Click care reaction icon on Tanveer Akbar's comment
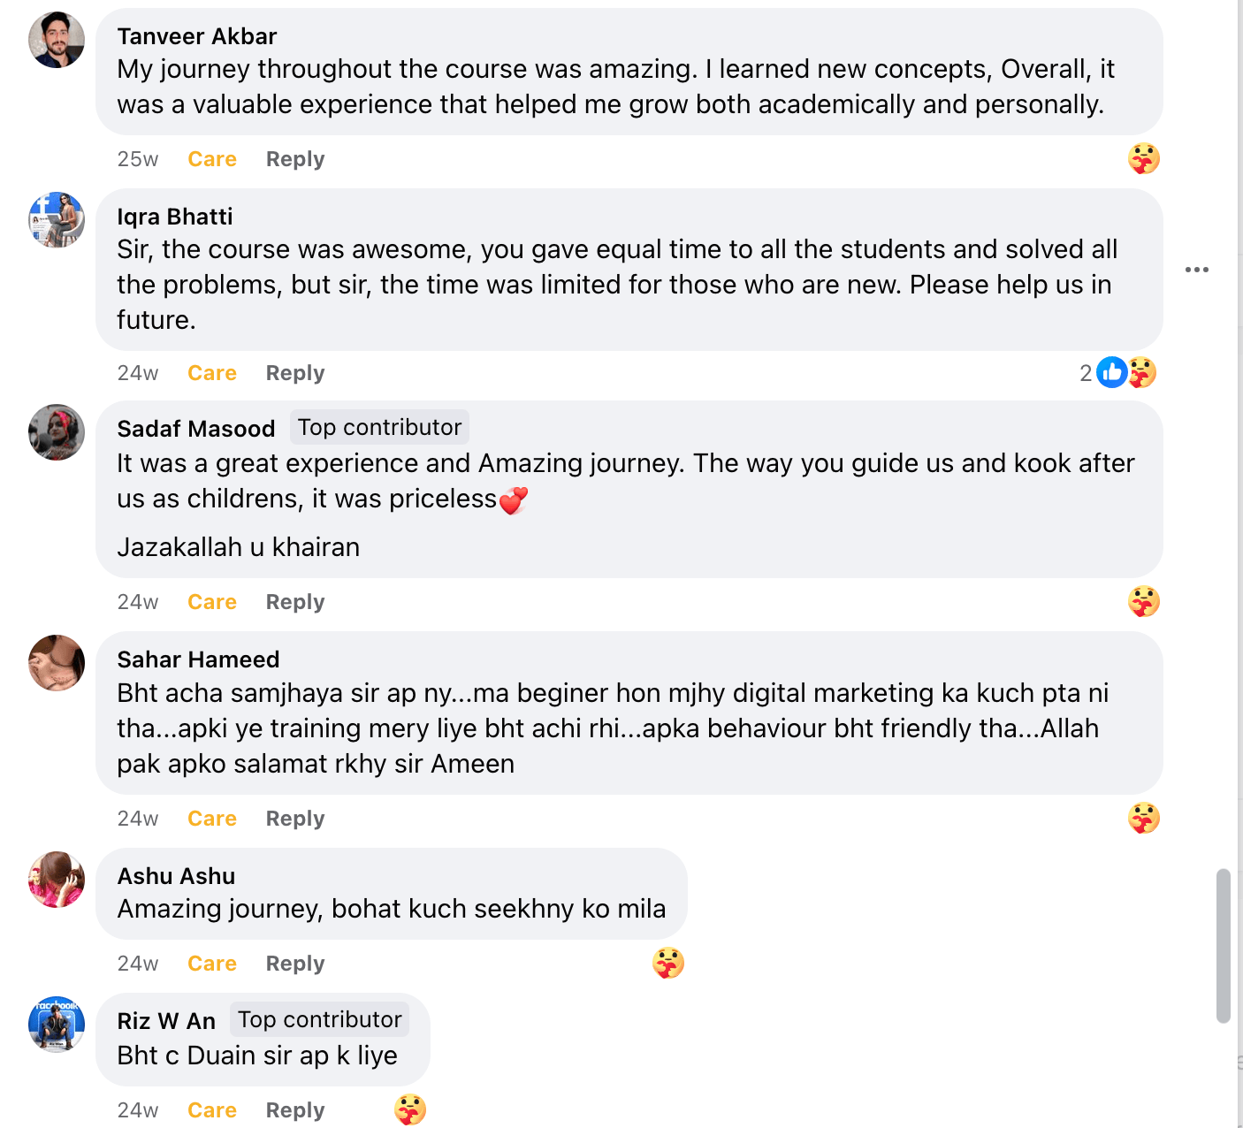The width and height of the screenshot is (1243, 1128). click(1143, 159)
